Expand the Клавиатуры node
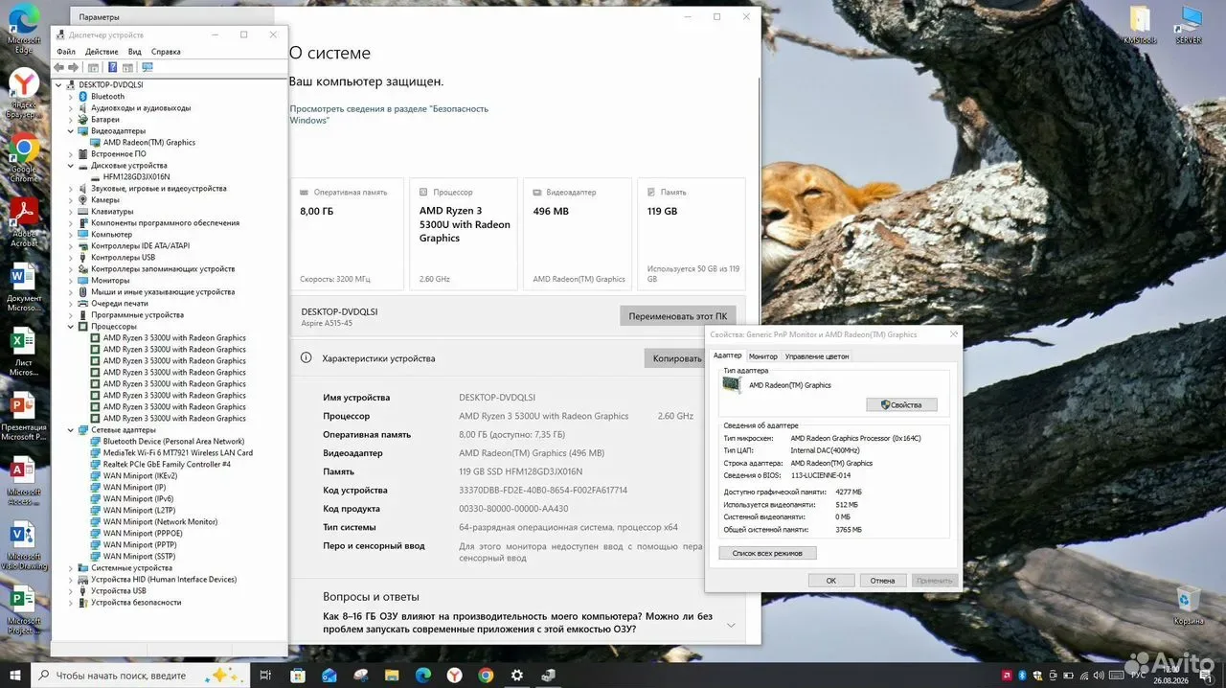 pyautogui.click(x=70, y=211)
